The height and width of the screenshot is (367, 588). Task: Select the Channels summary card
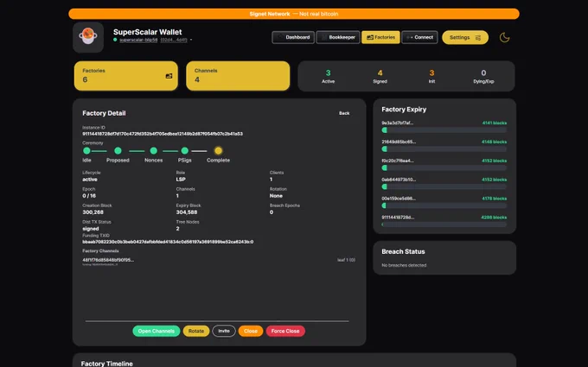[238, 76]
